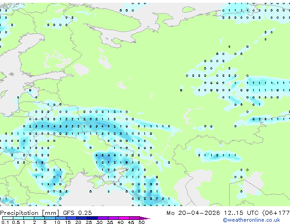The width and height of the screenshot is (290, 224).
Task: Click the above-50 arrow tip of legend
Action: coord(145,218)
